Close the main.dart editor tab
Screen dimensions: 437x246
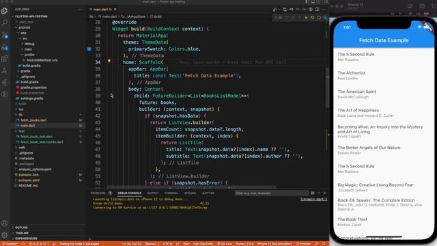click(115, 9)
